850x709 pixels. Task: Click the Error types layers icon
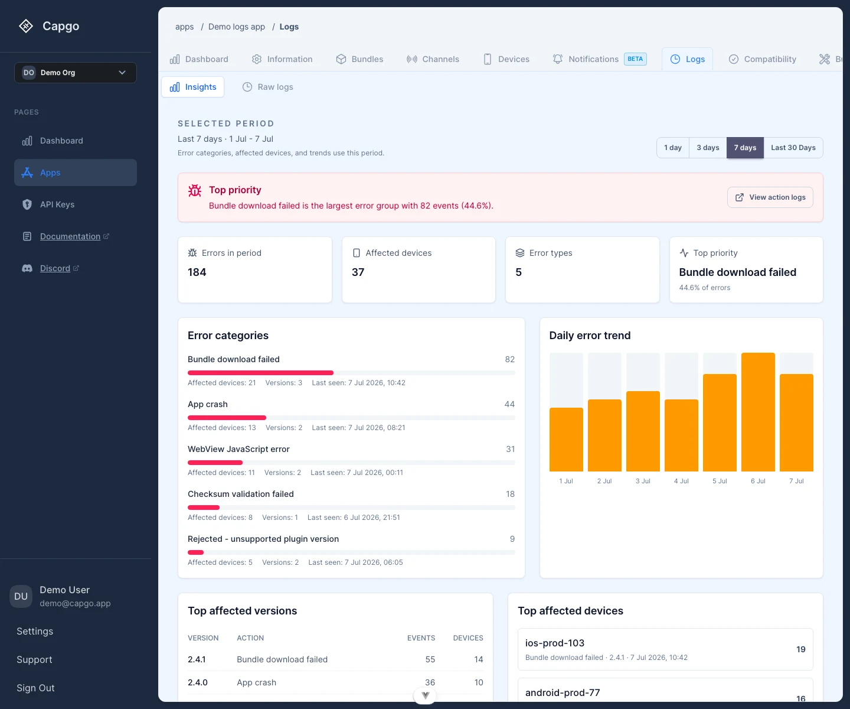[520, 253]
